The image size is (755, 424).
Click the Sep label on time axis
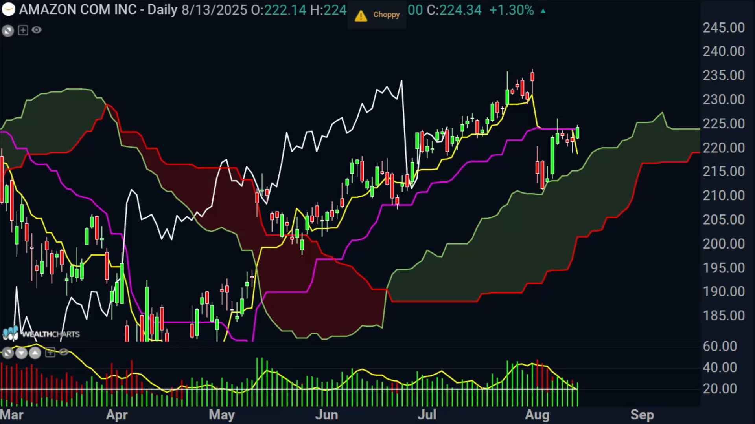click(x=642, y=415)
